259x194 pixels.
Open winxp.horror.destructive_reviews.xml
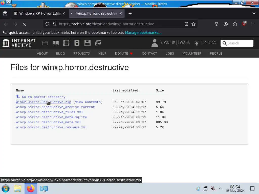point(51,127)
